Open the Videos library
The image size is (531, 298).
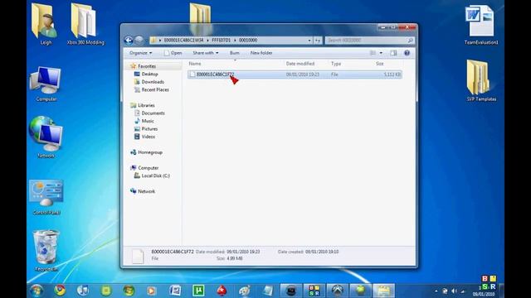pyautogui.click(x=149, y=137)
